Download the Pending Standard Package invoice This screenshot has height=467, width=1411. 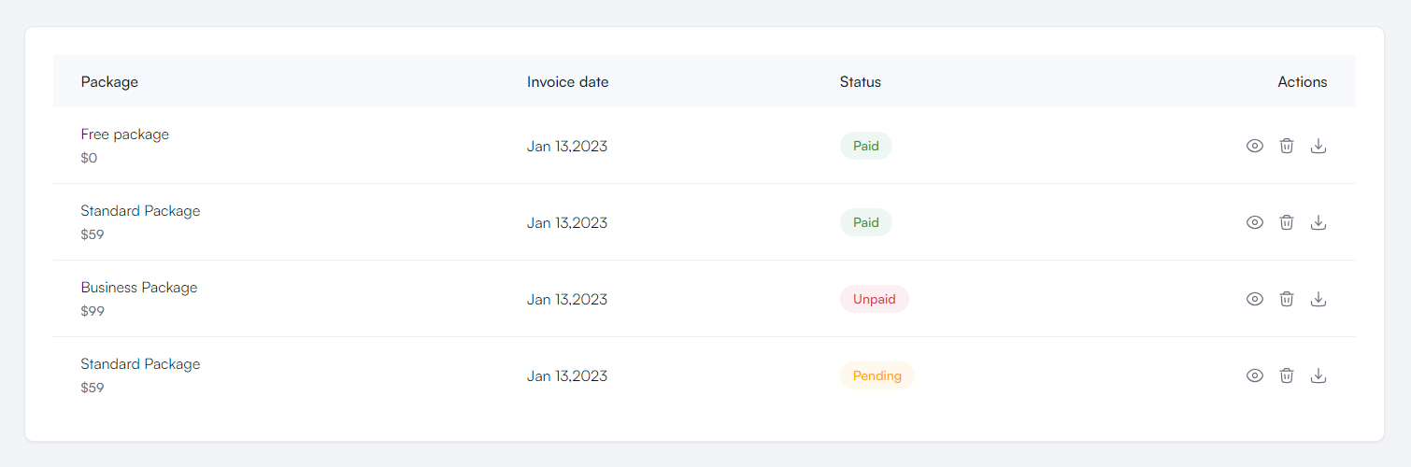(x=1318, y=375)
